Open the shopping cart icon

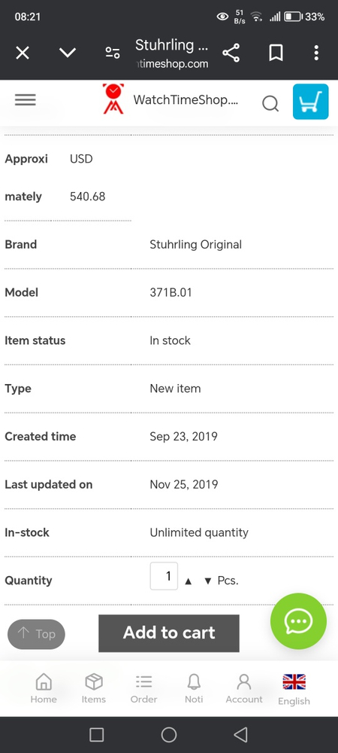point(311,102)
